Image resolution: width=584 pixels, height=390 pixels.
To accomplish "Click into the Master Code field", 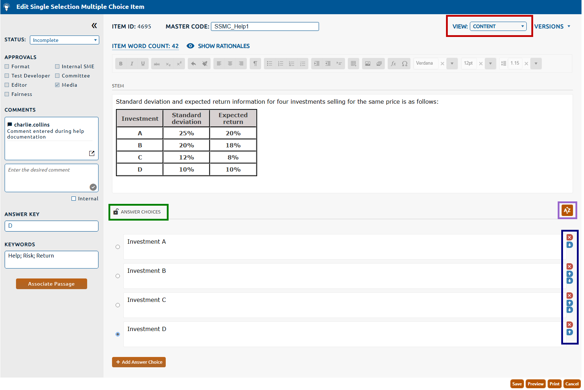I will click(265, 27).
